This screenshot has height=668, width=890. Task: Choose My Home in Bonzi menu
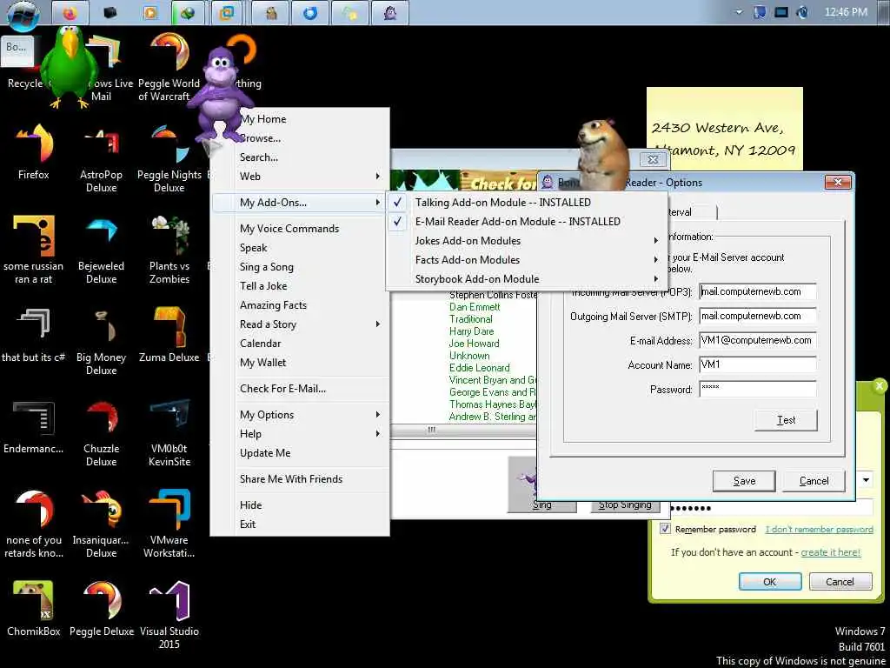pyautogui.click(x=301, y=119)
